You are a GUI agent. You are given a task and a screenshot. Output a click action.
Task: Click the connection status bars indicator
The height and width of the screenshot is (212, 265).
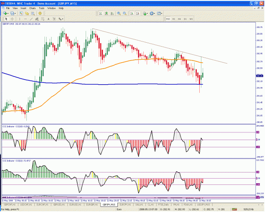click(x=234, y=209)
